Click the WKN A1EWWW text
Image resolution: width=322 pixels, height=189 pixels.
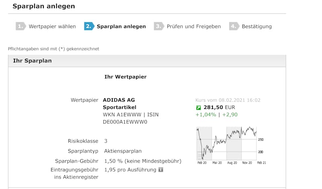pos(122,115)
